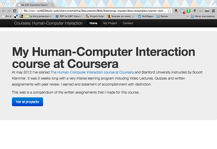Open My Project in the navbar

click(110, 23)
